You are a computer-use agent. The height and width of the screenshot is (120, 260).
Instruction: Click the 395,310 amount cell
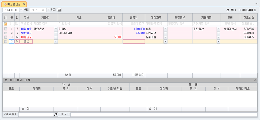coord(134,33)
